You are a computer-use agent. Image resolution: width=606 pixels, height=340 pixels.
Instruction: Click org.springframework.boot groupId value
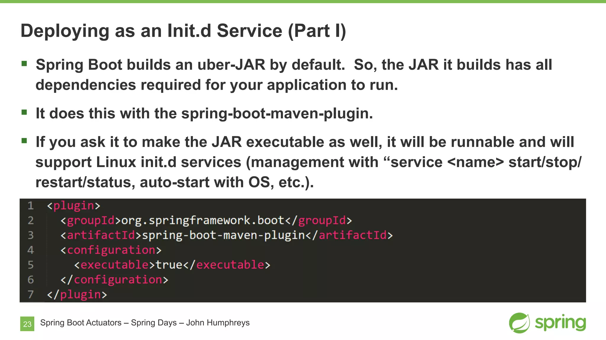pyautogui.click(x=203, y=220)
